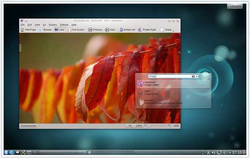Go to the Previous image

tap(95, 30)
